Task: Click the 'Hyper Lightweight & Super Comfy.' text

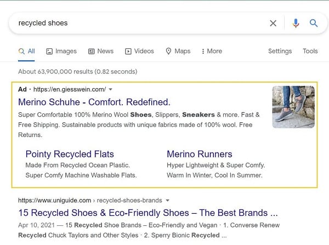Action: coord(215,166)
